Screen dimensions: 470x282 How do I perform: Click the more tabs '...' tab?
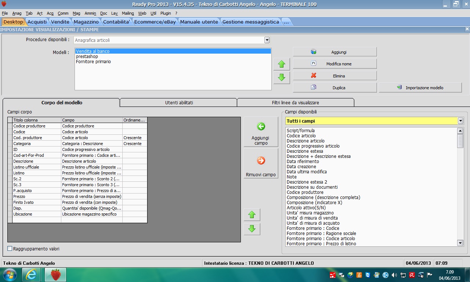286,22
